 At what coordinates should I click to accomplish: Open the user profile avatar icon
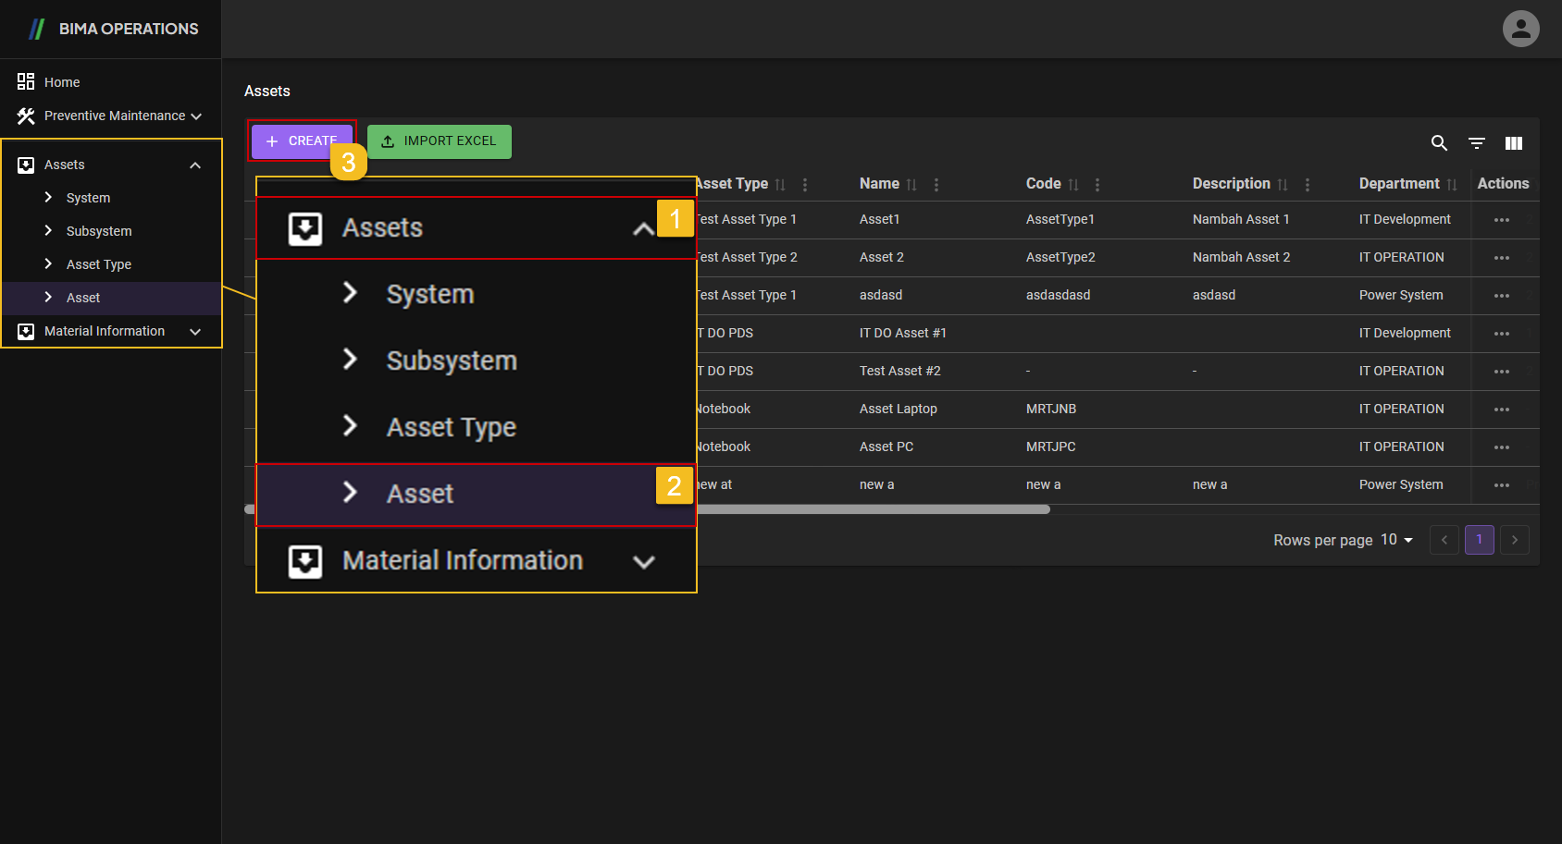[x=1520, y=29]
